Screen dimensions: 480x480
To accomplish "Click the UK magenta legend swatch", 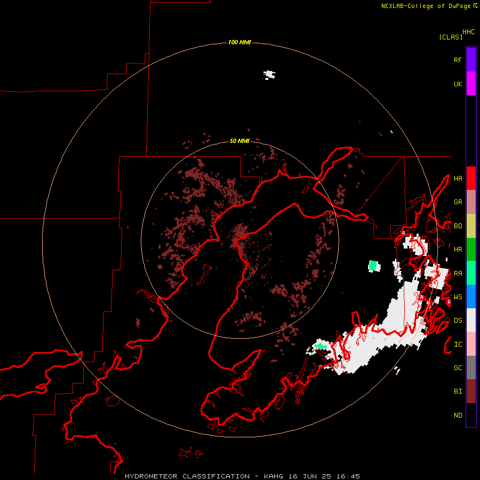I will tap(471, 84).
